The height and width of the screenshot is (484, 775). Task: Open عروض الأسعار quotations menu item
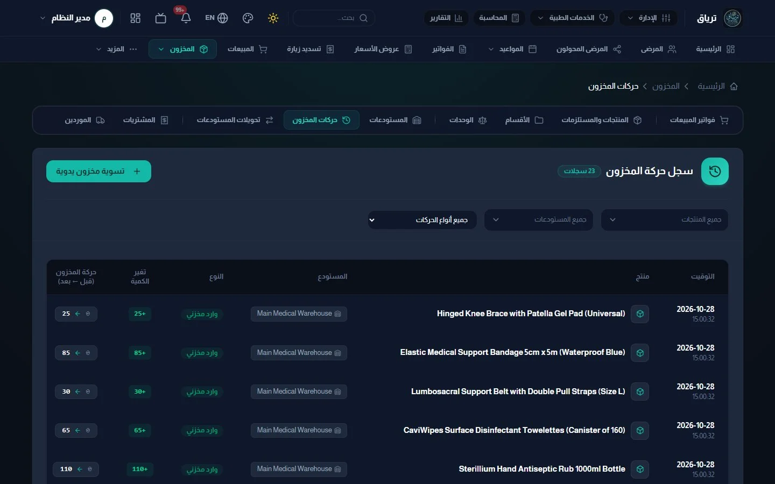[x=383, y=49]
